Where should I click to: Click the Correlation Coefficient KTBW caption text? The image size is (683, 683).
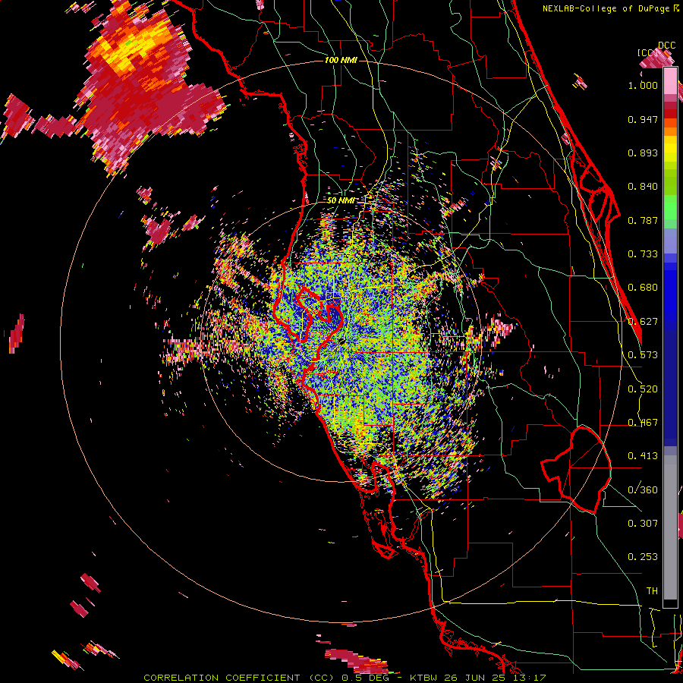click(x=345, y=678)
